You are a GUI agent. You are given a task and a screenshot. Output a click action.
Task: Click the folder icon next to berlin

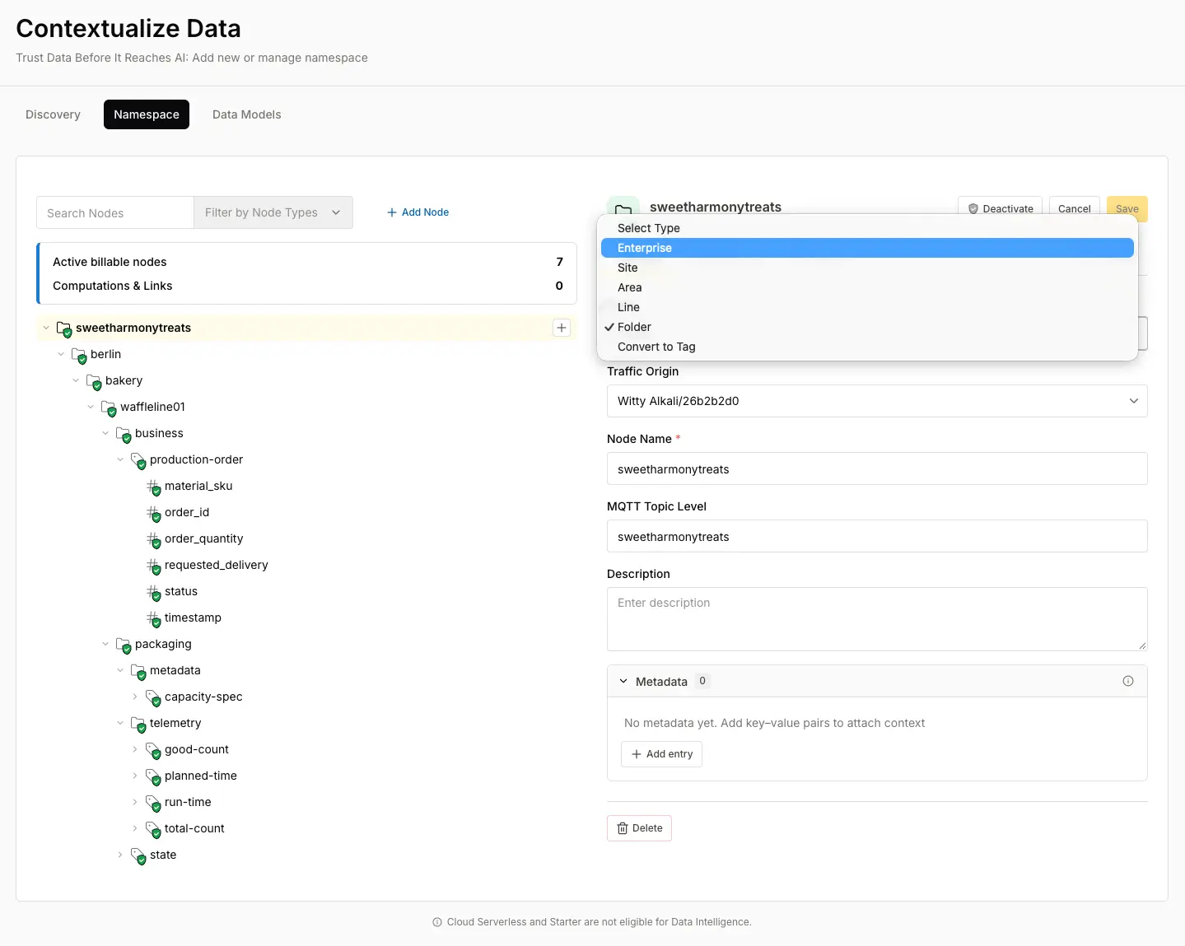[78, 355]
